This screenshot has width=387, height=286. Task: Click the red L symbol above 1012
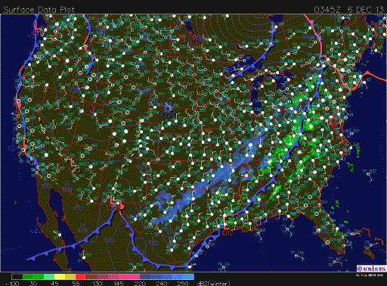coord(226,224)
